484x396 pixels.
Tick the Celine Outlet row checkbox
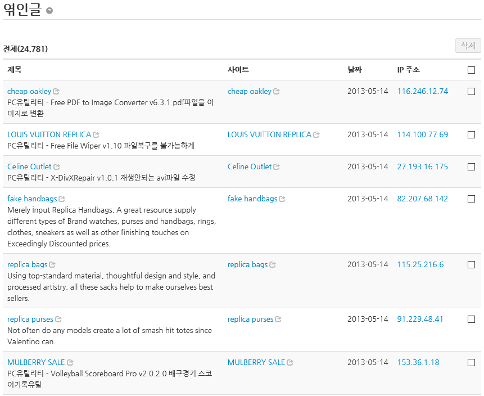click(x=471, y=167)
